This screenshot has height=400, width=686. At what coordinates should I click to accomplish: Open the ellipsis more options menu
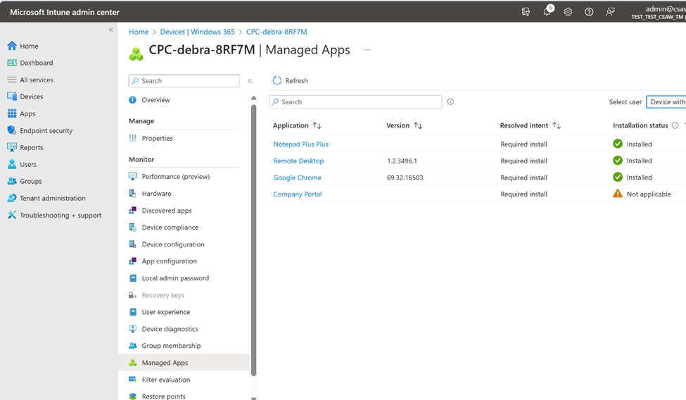(x=367, y=50)
